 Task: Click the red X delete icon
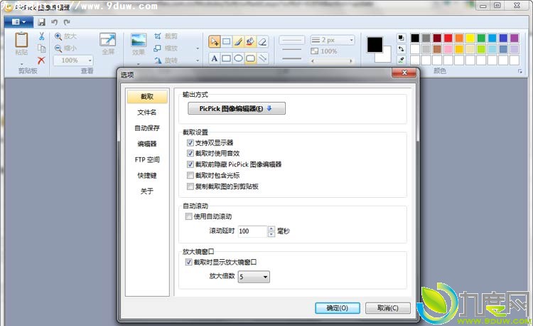(x=41, y=61)
